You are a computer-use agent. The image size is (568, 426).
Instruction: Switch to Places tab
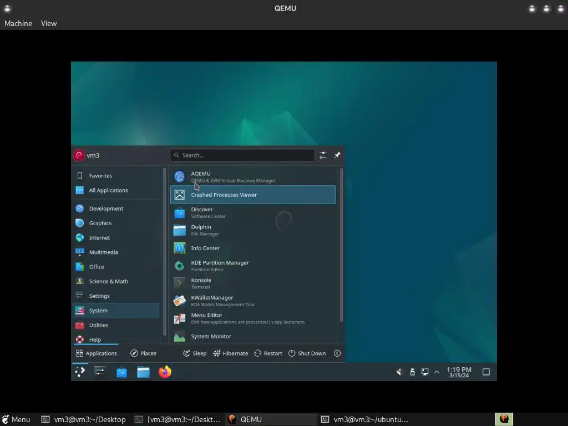(144, 353)
